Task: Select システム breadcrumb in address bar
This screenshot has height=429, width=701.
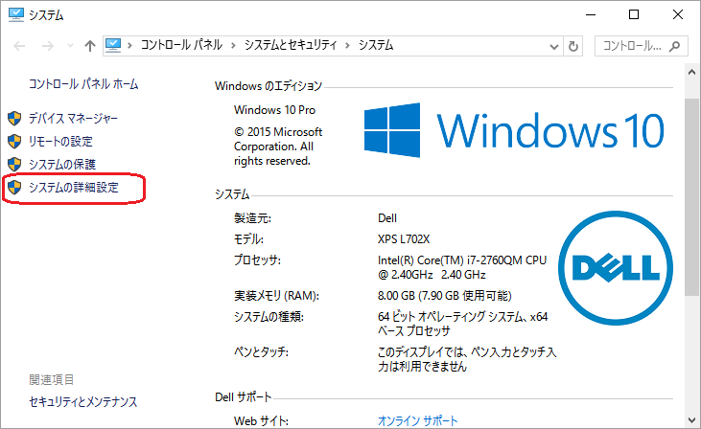Action: click(x=376, y=45)
